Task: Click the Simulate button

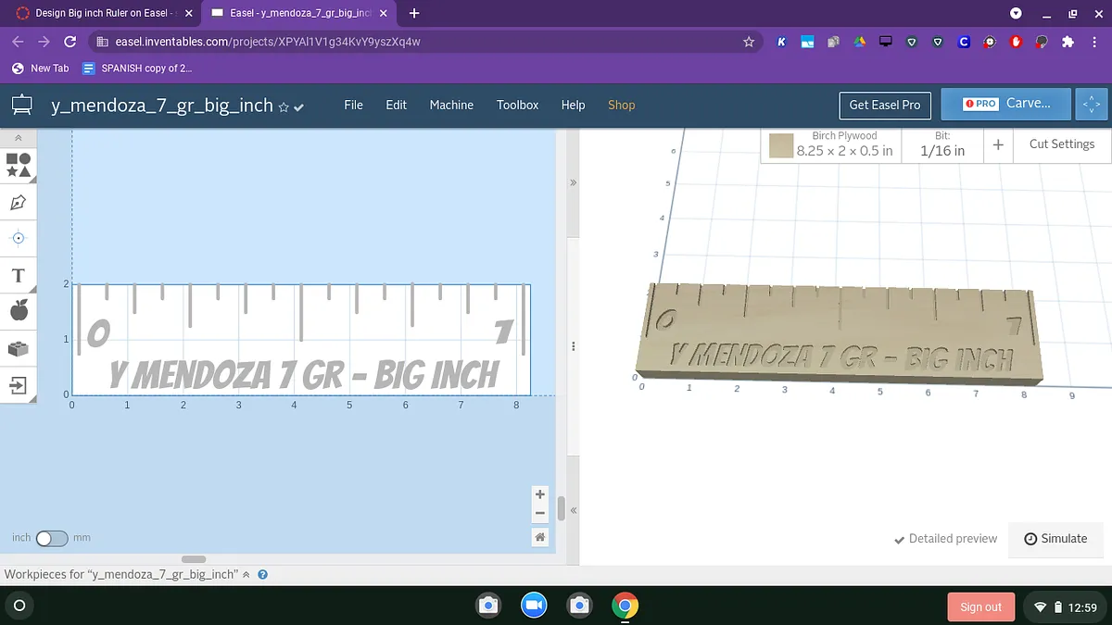Action: [1055, 539]
